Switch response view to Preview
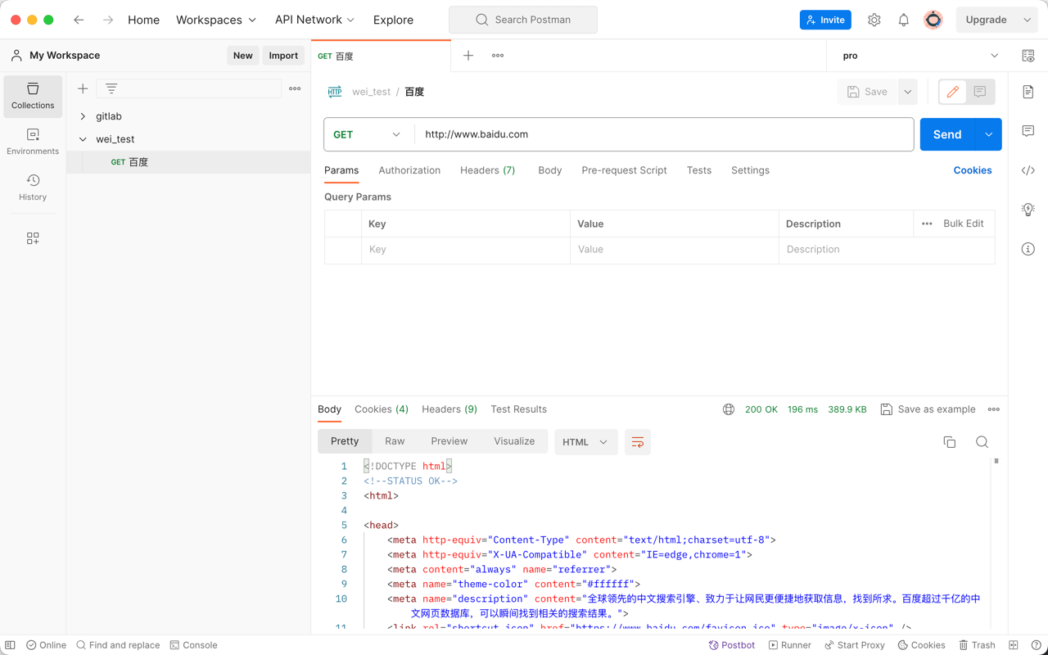1048x655 pixels. [x=449, y=441]
